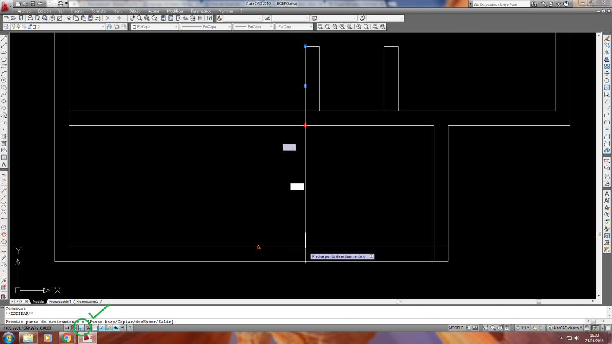
Task: Open the Dibujo menu
Action: [135, 11]
